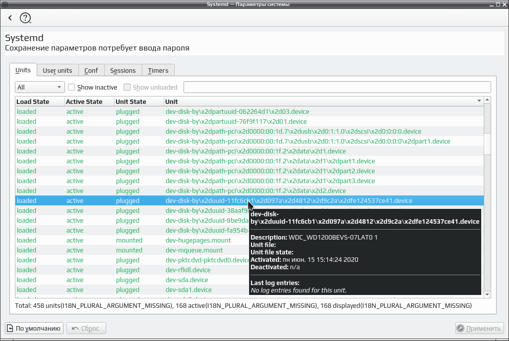This screenshot has width=509, height=341.
Task: Click the По умолчанию defaults button
Action: point(34,328)
